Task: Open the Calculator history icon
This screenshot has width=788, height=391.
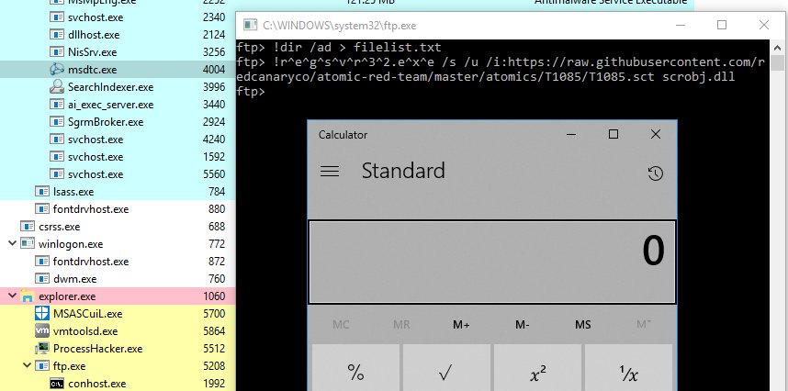Action: click(x=656, y=173)
